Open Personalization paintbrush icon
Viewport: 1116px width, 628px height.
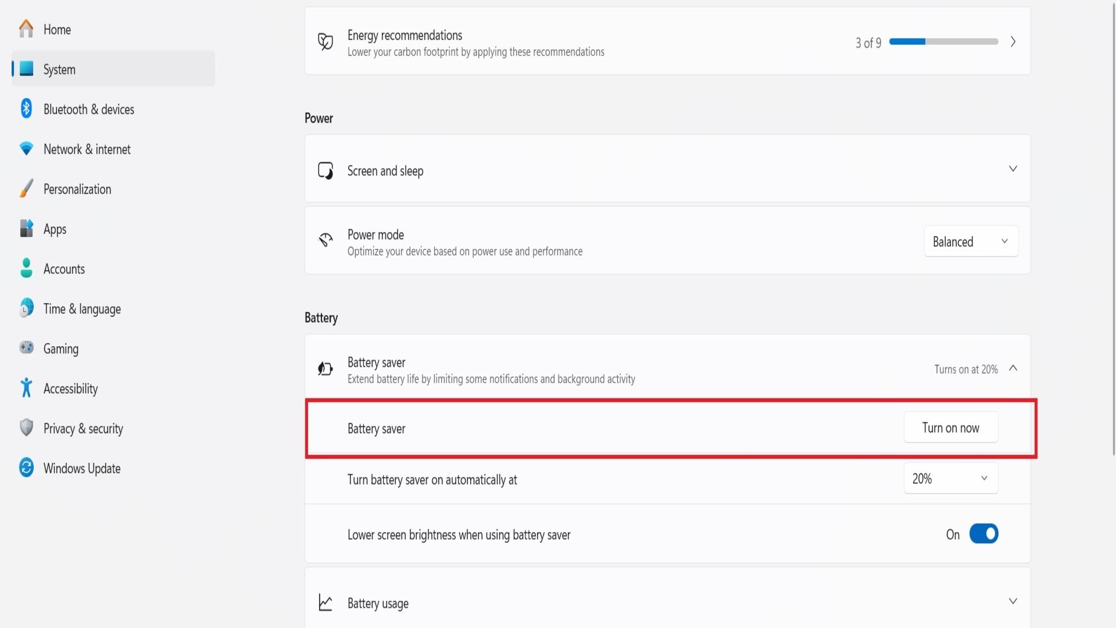[x=26, y=189]
